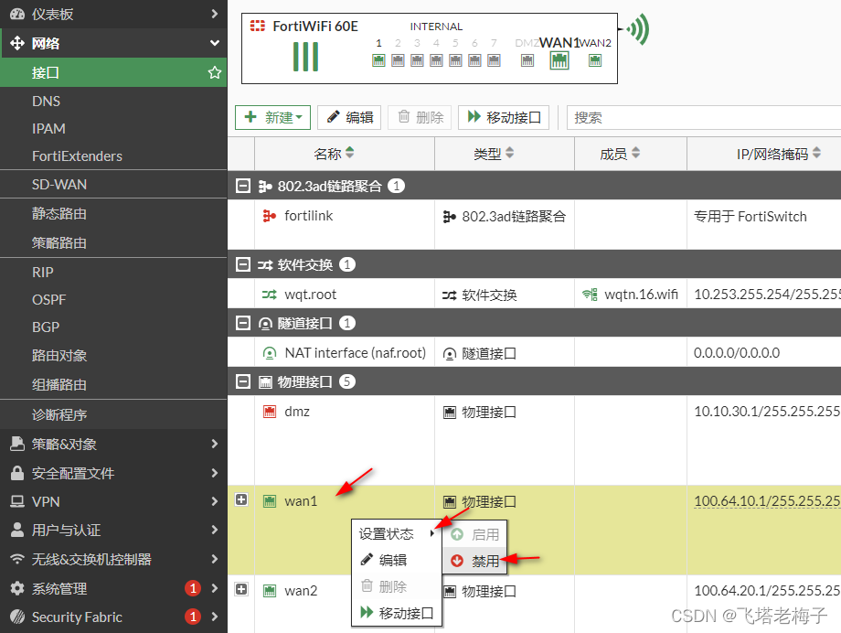Viewport: 841px width, 633px height.
Task: Click internal port 7 icon on faceplate
Action: 494,60
